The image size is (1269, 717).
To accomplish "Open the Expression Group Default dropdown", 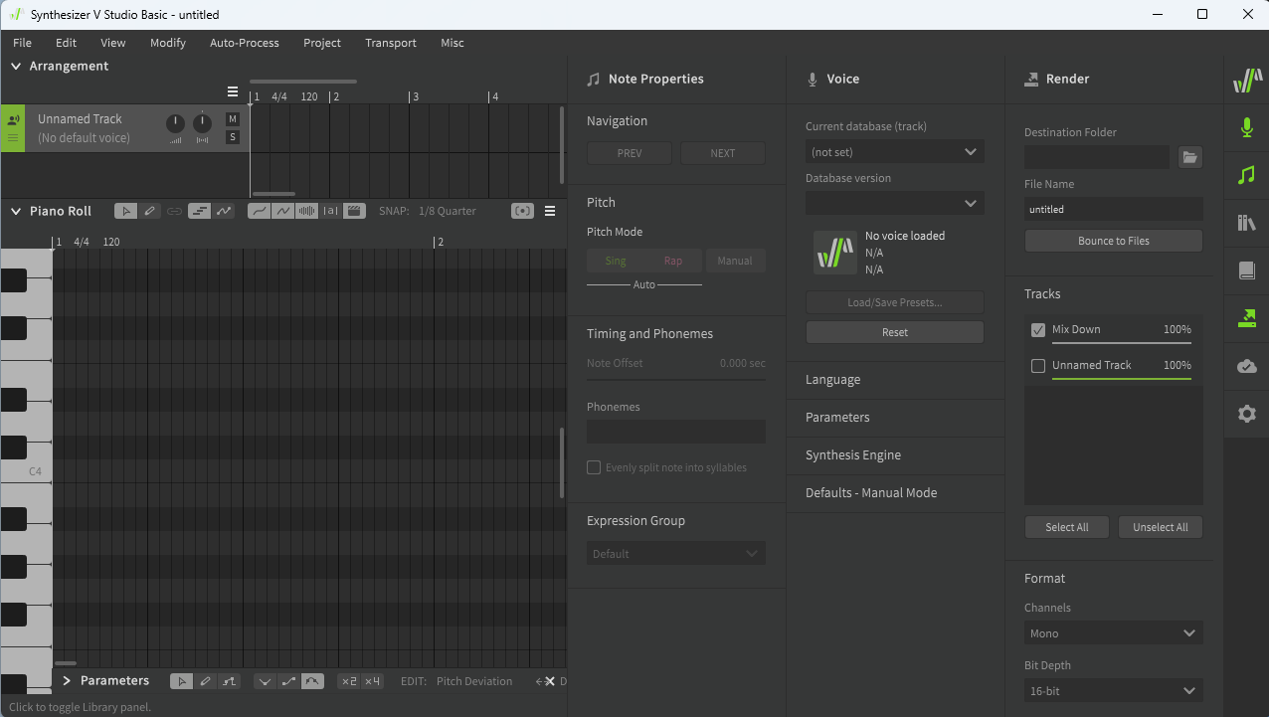I will pos(676,554).
